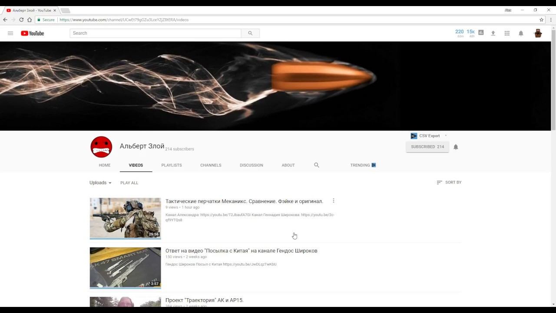Search within channel using magnifier icon

(317, 165)
